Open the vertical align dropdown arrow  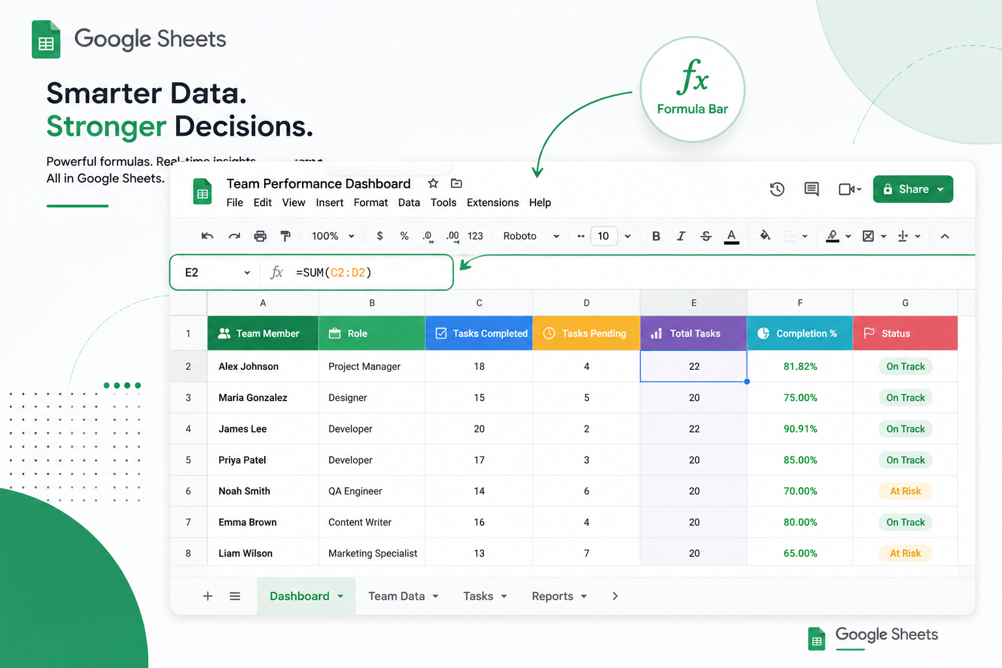pos(918,236)
